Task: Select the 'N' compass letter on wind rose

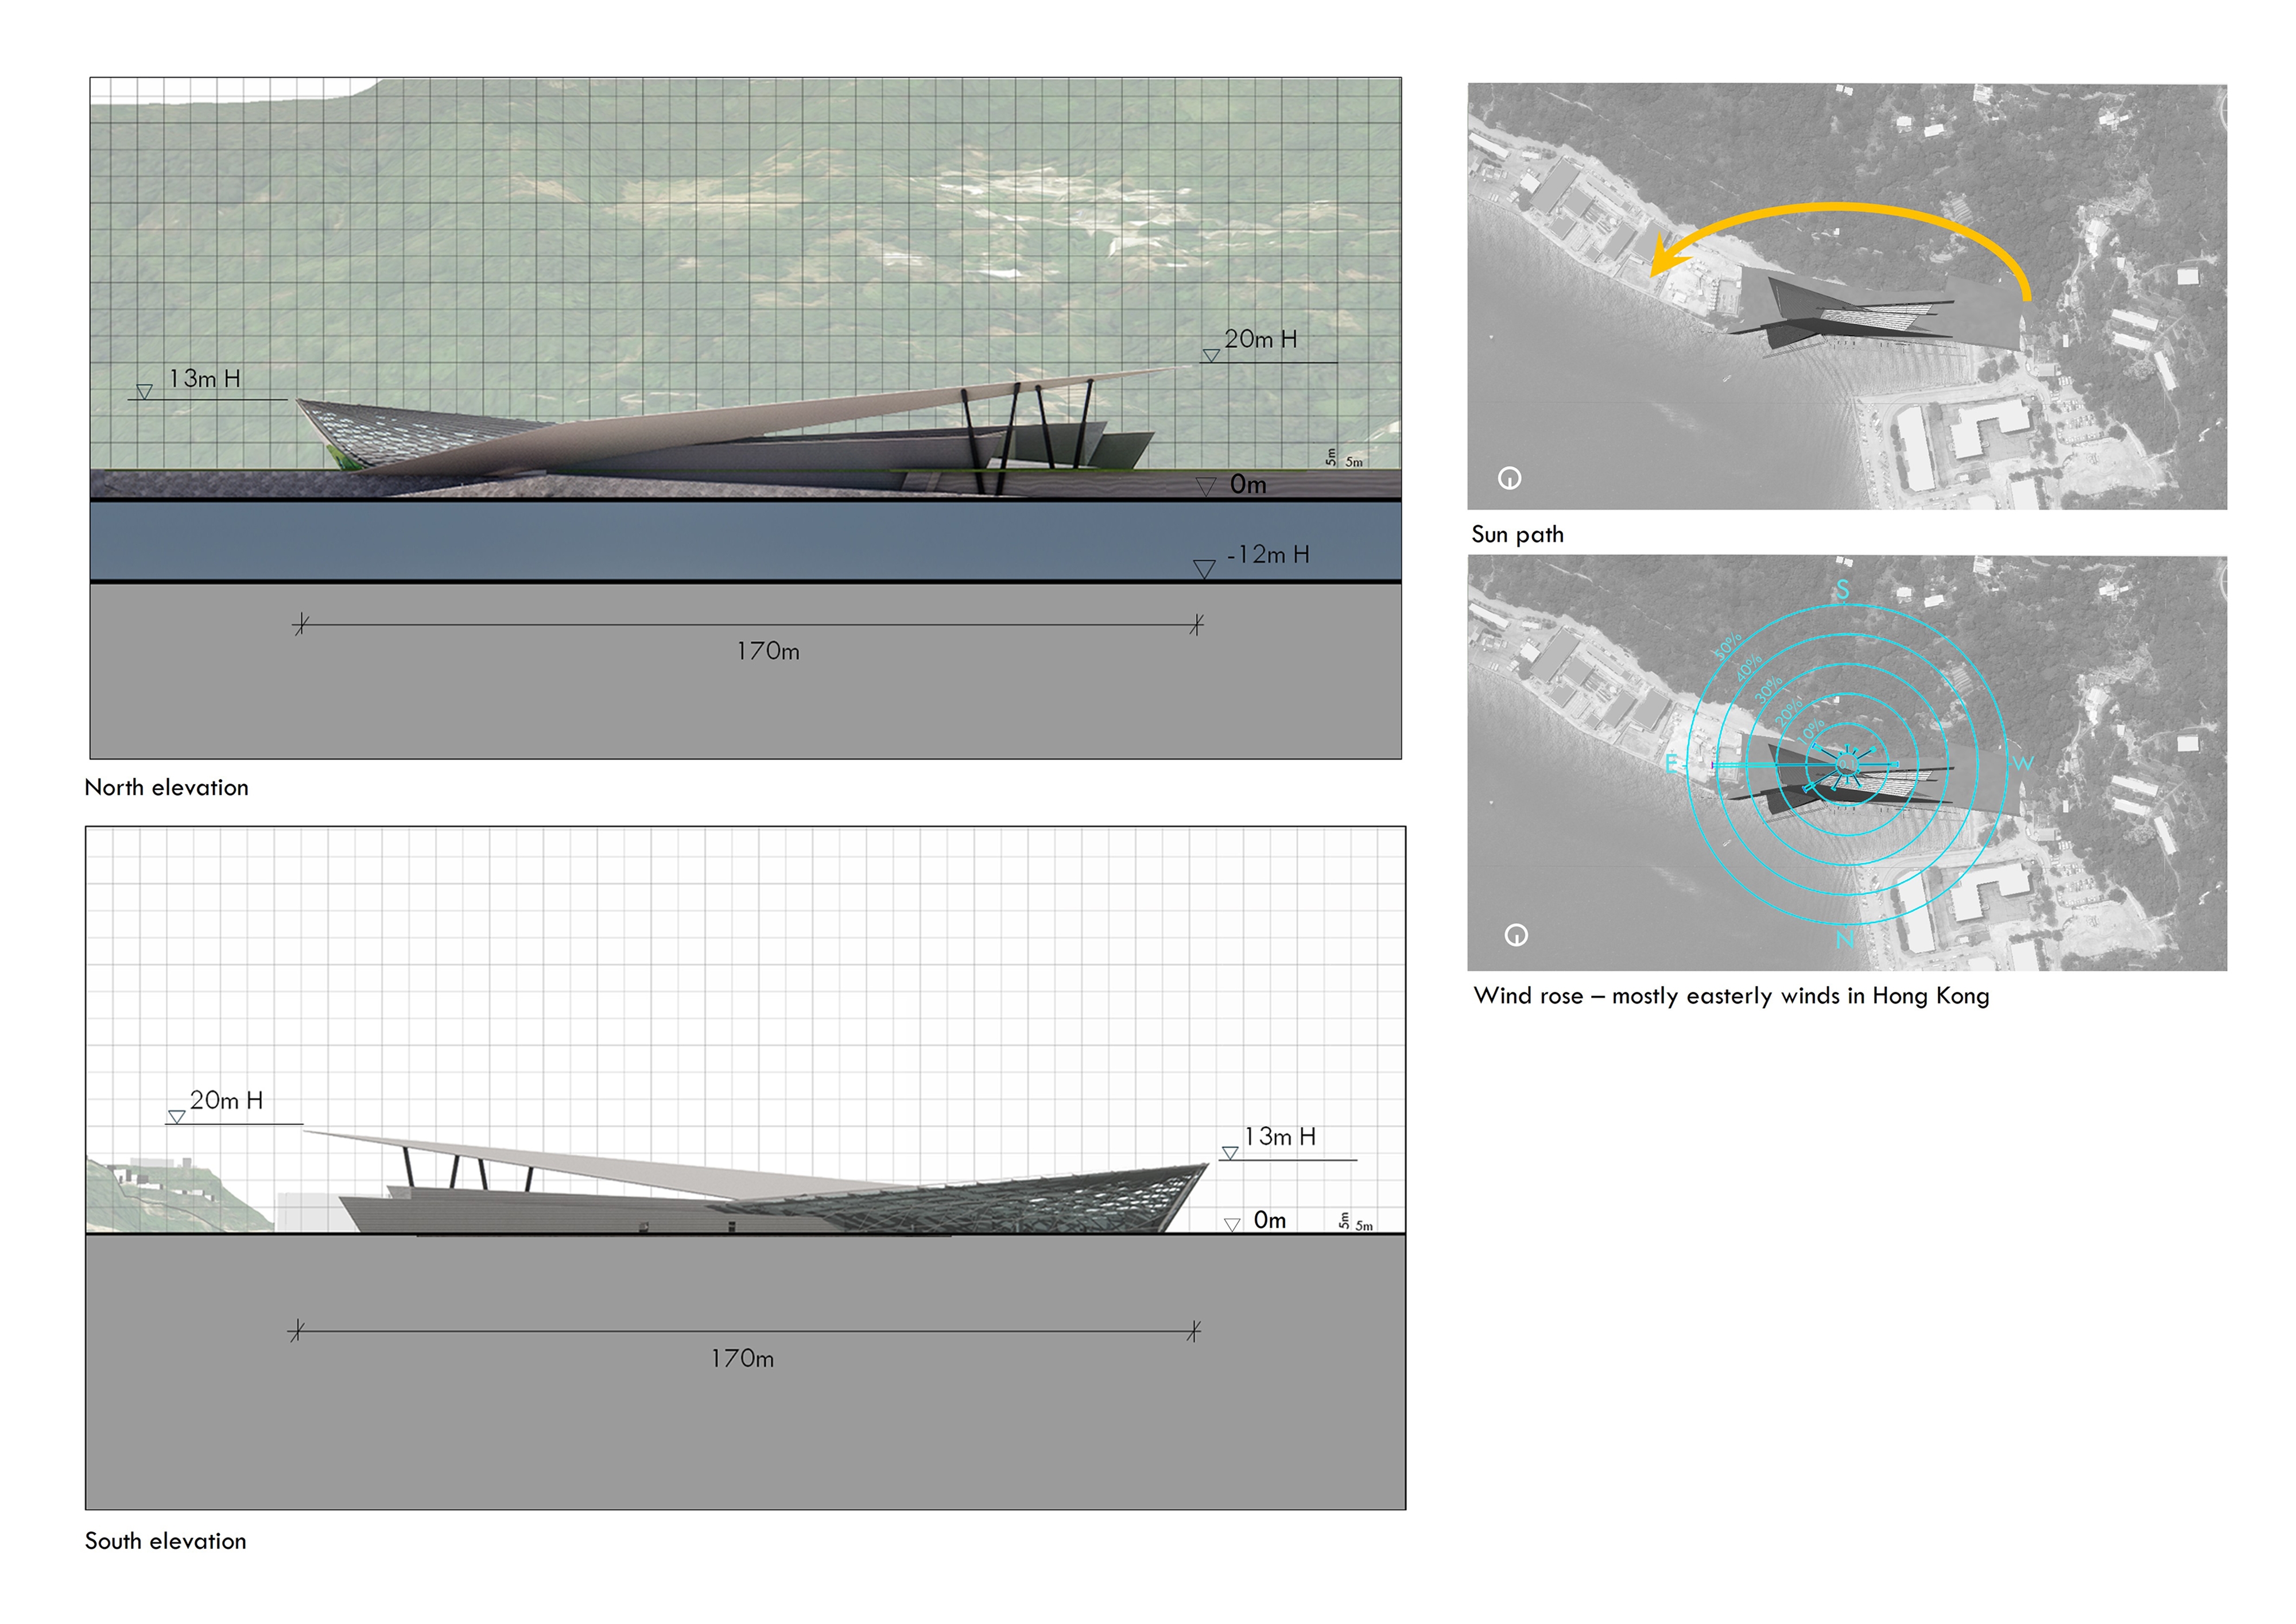Action: click(x=1844, y=939)
